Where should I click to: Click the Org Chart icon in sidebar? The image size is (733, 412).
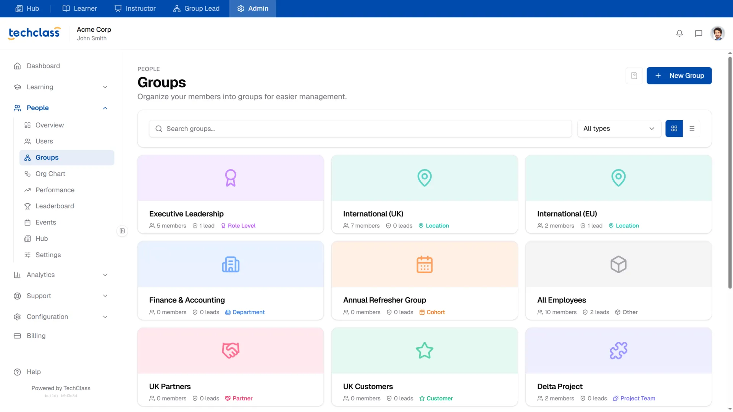point(27,174)
